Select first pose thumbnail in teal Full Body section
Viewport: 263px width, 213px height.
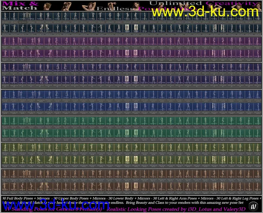click(4, 16)
